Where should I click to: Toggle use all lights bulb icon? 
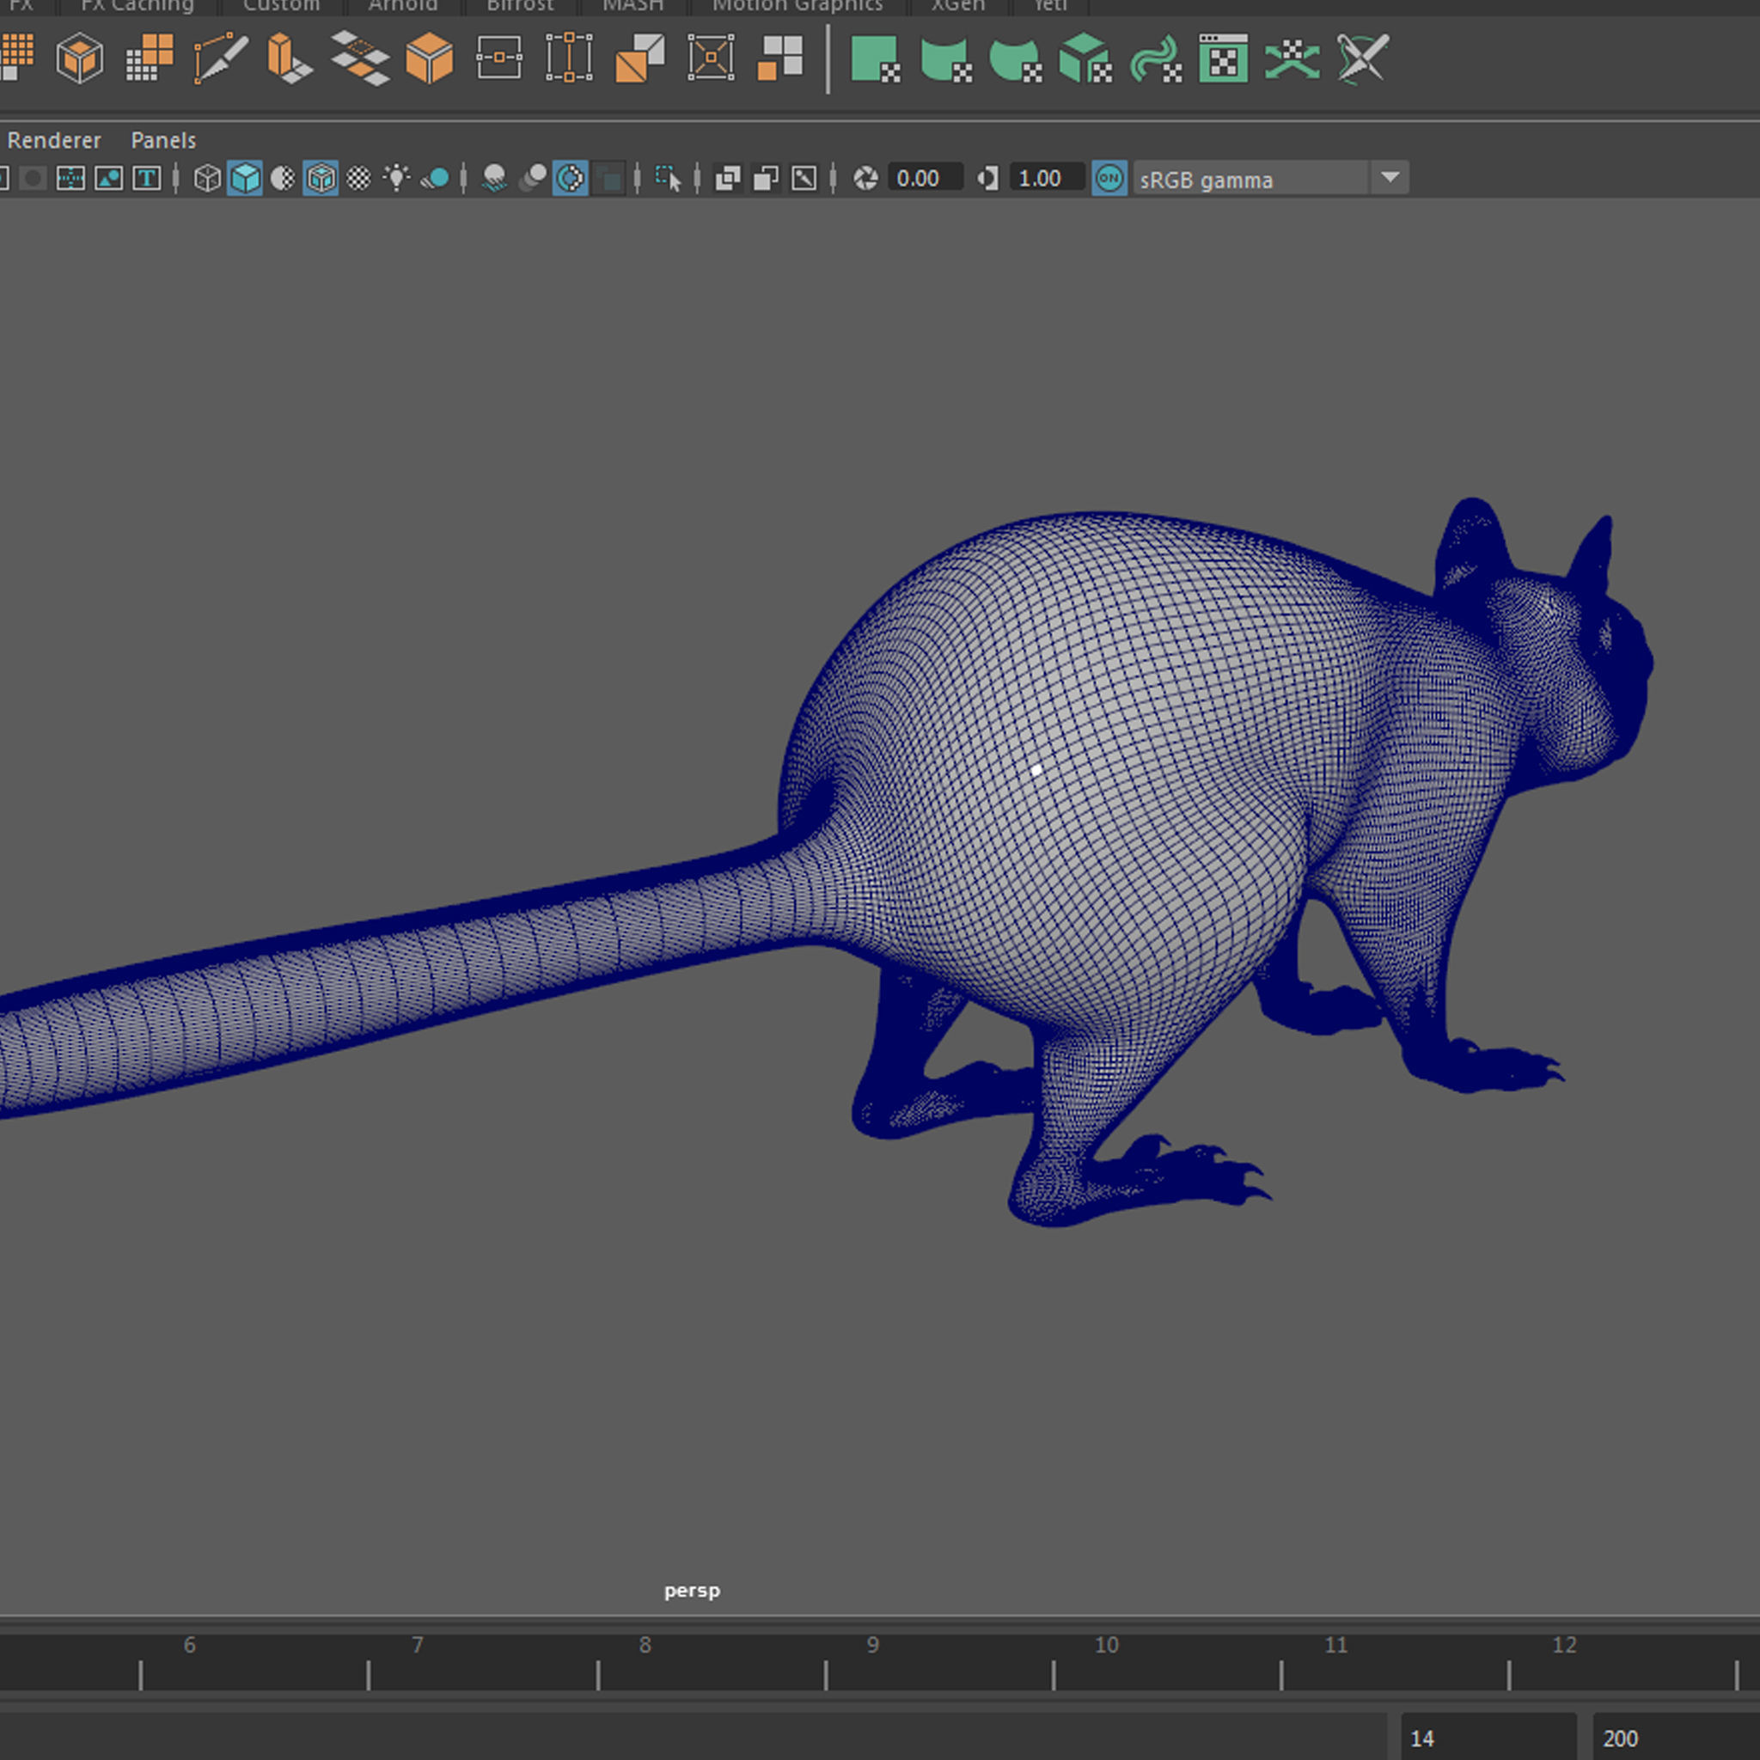(396, 179)
